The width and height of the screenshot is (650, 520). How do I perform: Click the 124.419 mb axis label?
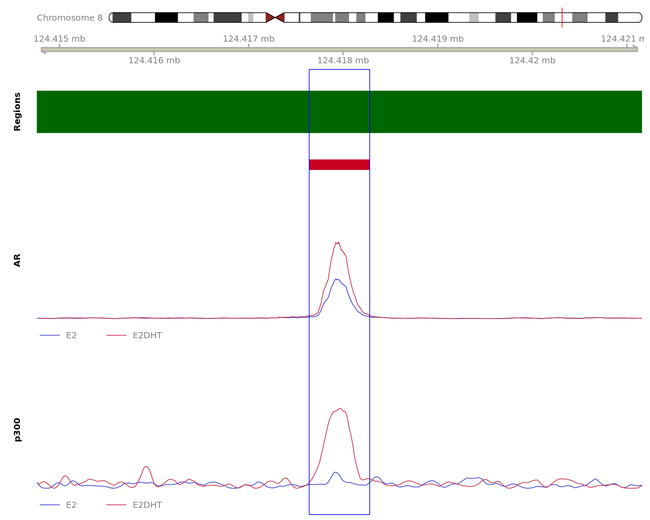pos(438,39)
